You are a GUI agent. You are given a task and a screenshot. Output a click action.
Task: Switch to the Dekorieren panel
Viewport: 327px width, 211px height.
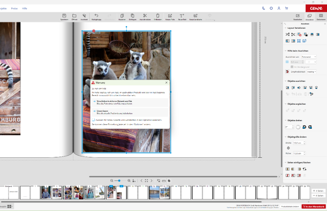pyautogui.click(x=321, y=17)
